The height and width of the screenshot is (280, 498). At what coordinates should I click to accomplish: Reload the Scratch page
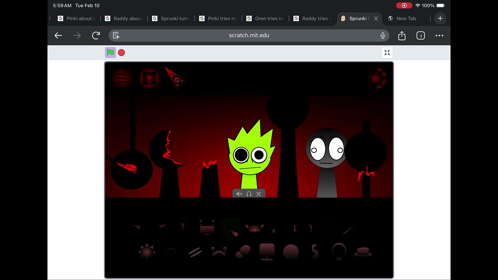point(96,35)
